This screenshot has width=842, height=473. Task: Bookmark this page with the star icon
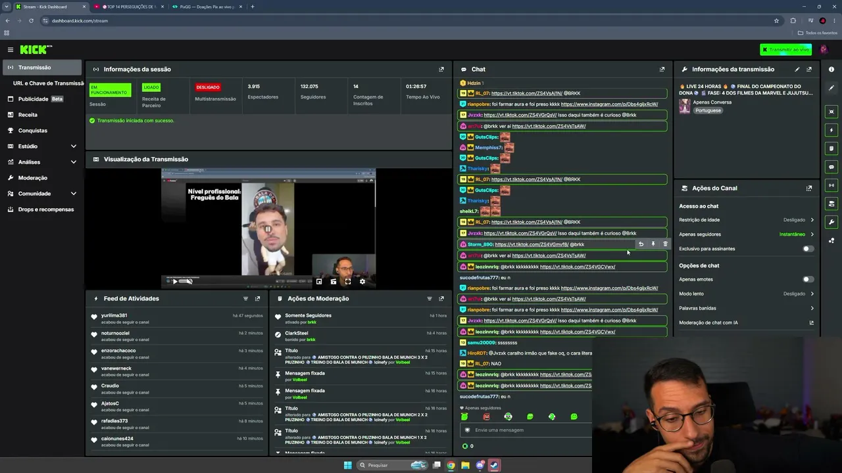coord(776,20)
